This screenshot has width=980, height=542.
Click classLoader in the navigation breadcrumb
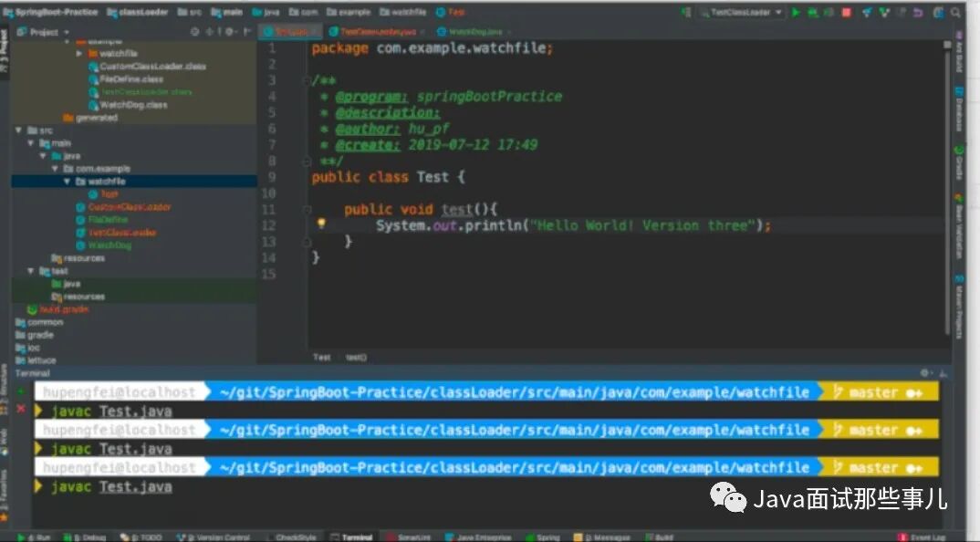tap(139, 12)
